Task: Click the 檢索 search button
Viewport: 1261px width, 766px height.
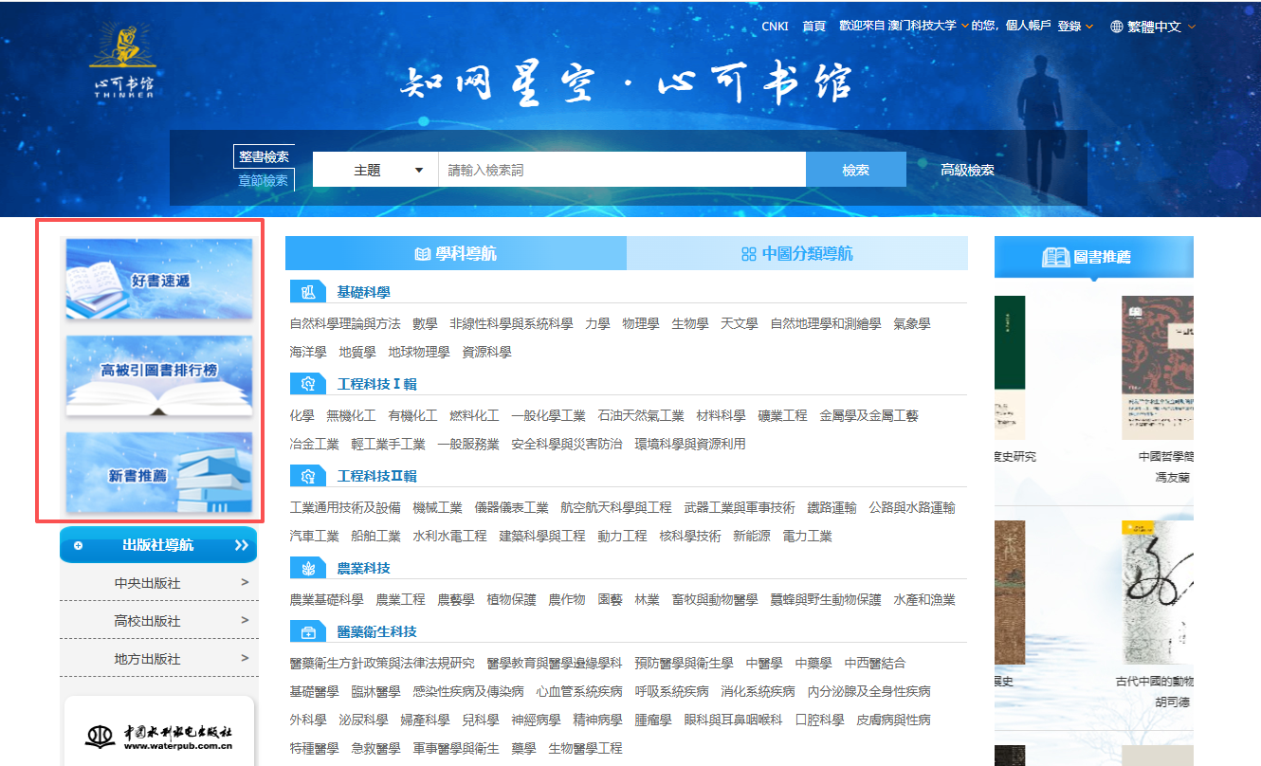Action: (x=855, y=170)
